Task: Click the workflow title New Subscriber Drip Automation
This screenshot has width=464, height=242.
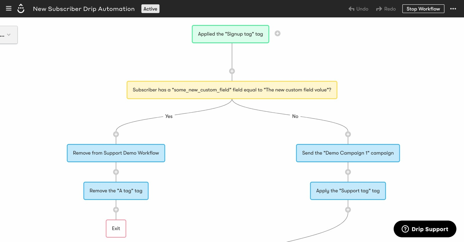Action: [x=84, y=9]
